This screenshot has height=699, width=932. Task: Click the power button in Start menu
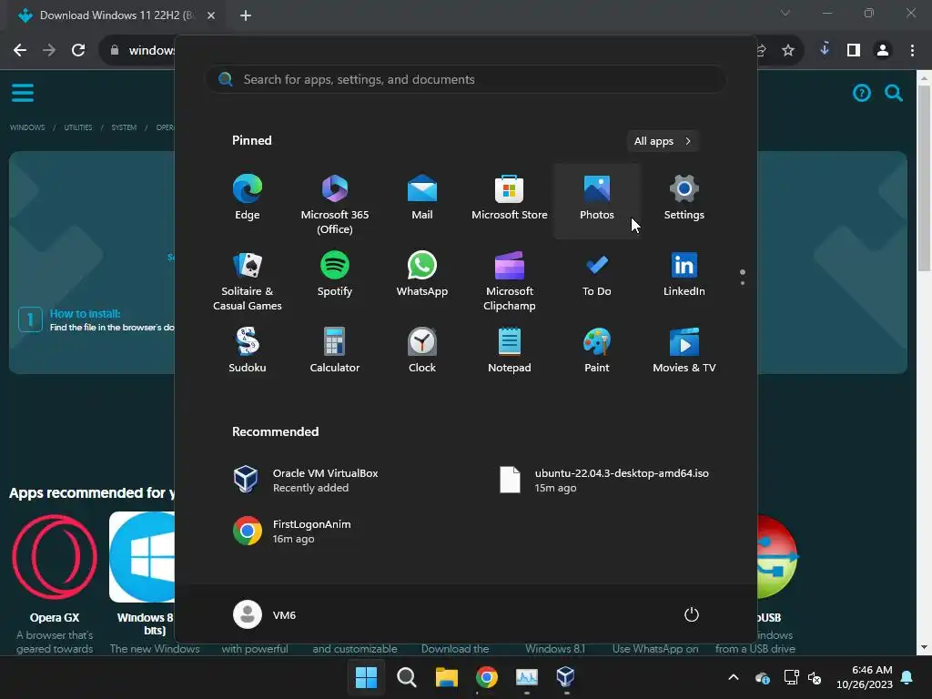click(x=692, y=614)
